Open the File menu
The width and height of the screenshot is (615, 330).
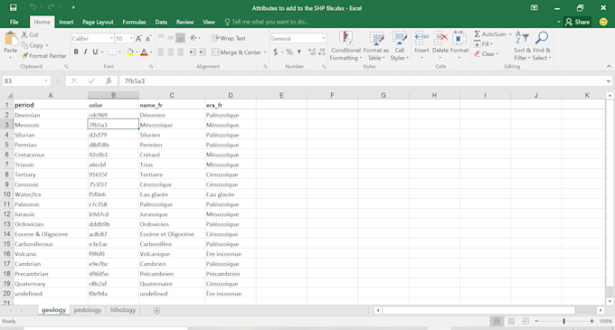pos(14,22)
